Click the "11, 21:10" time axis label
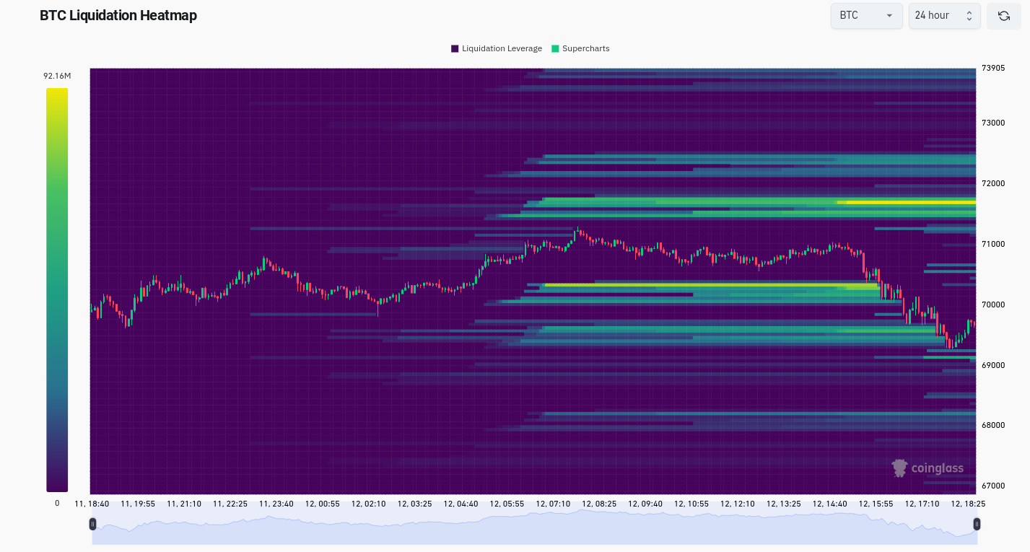The width and height of the screenshot is (1030, 552). pyautogui.click(x=184, y=504)
